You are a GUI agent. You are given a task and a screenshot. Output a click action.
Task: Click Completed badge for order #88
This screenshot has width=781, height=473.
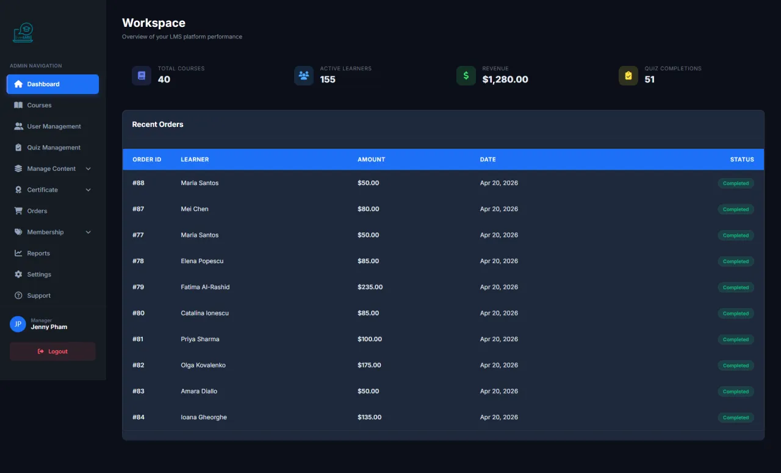point(736,183)
